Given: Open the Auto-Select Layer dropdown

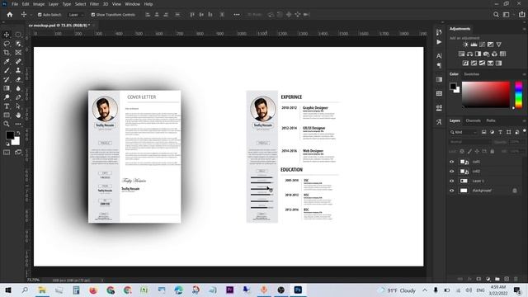Looking at the screenshot, I should [76, 15].
